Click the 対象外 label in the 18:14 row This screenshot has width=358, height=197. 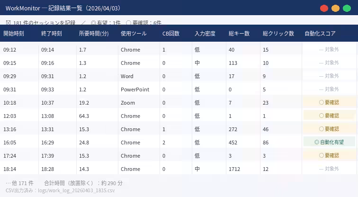[329, 169]
